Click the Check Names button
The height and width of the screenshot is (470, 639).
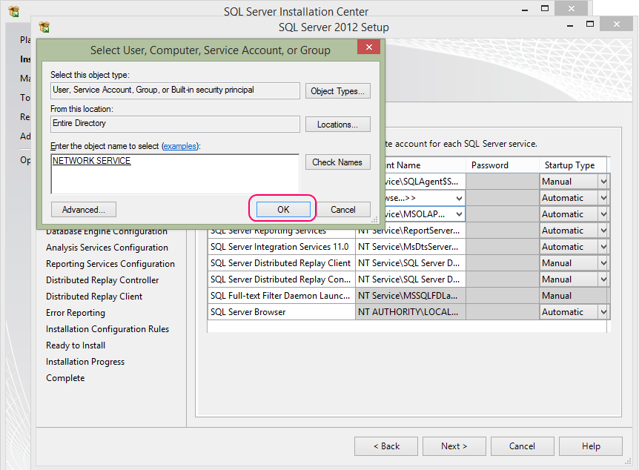click(337, 162)
